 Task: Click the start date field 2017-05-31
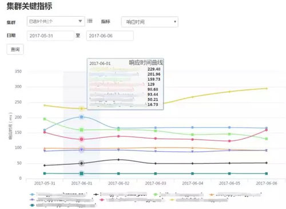point(50,36)
